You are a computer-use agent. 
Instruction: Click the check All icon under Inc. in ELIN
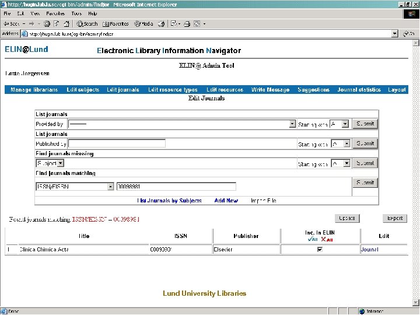point(313,239)
